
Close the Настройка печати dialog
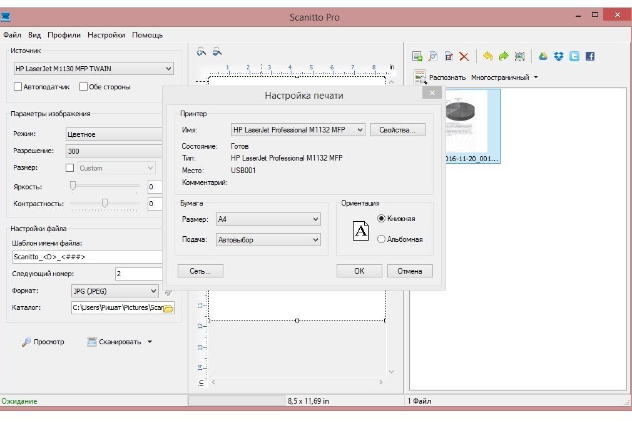pos(432,93)
